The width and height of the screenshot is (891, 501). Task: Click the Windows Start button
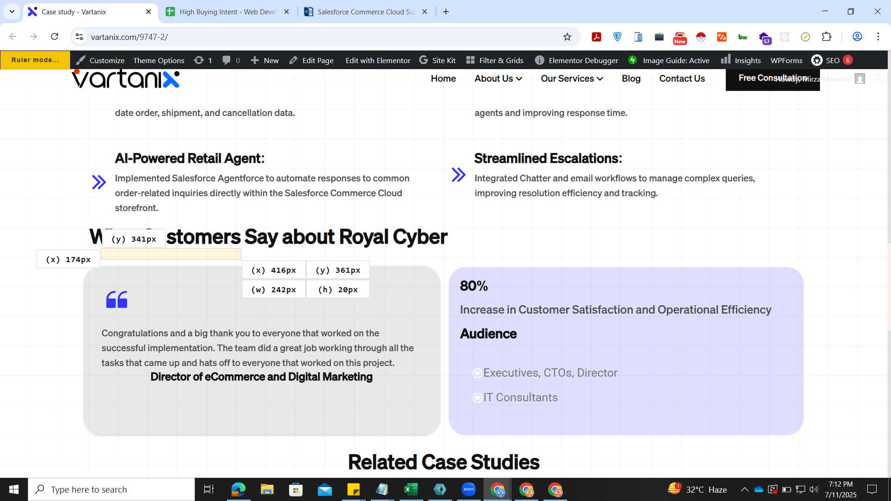pos(14,489)
